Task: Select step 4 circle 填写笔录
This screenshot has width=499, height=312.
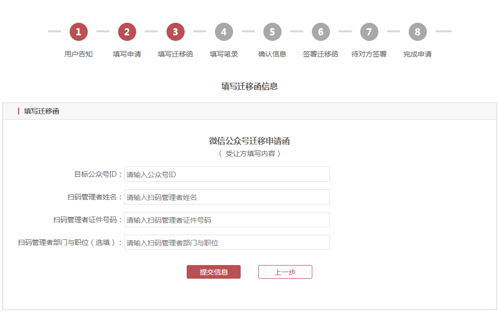Action: [x=224, y=32]
